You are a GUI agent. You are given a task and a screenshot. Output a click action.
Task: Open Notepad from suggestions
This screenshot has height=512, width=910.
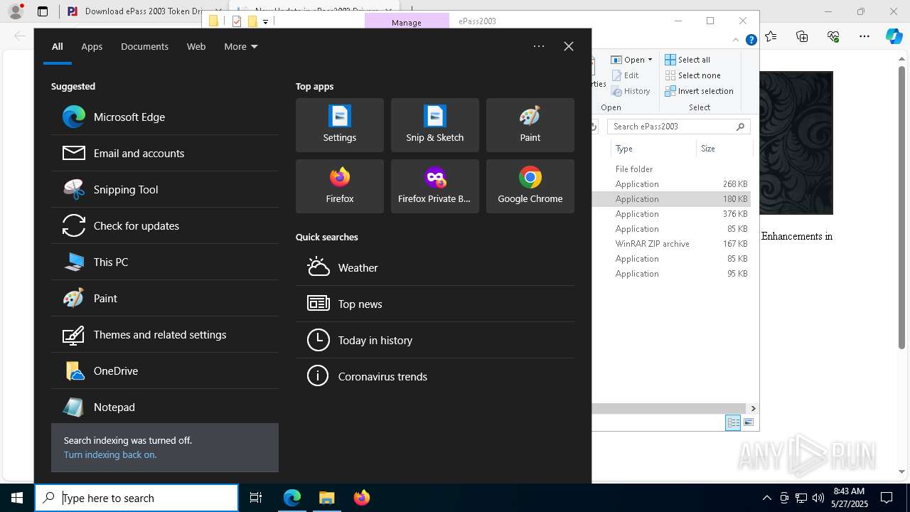[165, 407]
